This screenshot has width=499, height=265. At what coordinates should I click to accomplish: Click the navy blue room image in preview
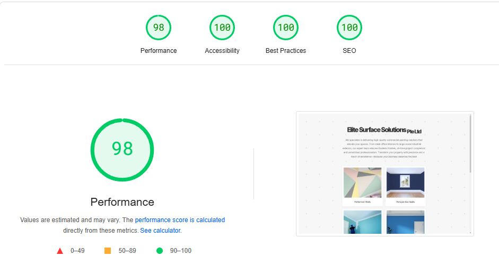[x=406, y=182]
